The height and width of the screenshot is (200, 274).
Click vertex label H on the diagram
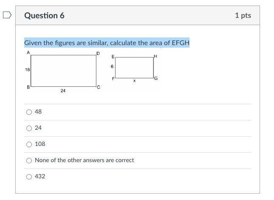pos(155,56)
